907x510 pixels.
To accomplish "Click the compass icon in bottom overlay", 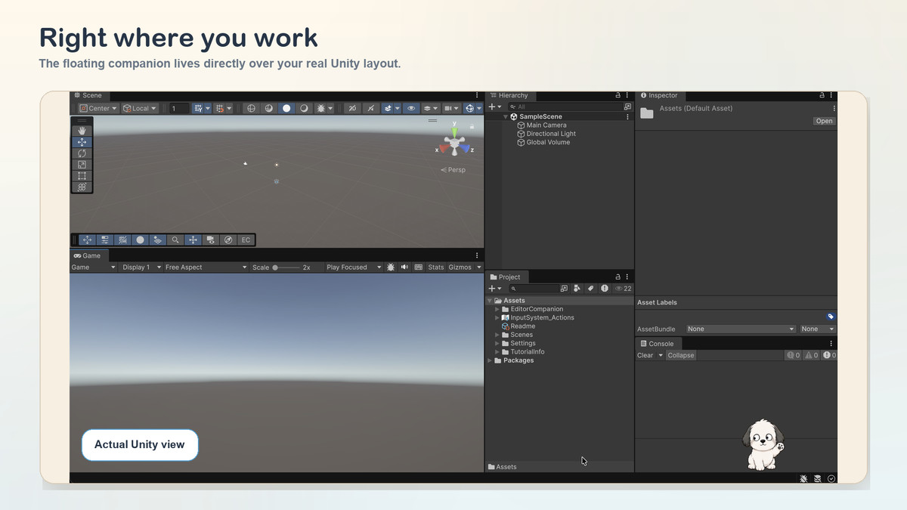I will (228, 240).
